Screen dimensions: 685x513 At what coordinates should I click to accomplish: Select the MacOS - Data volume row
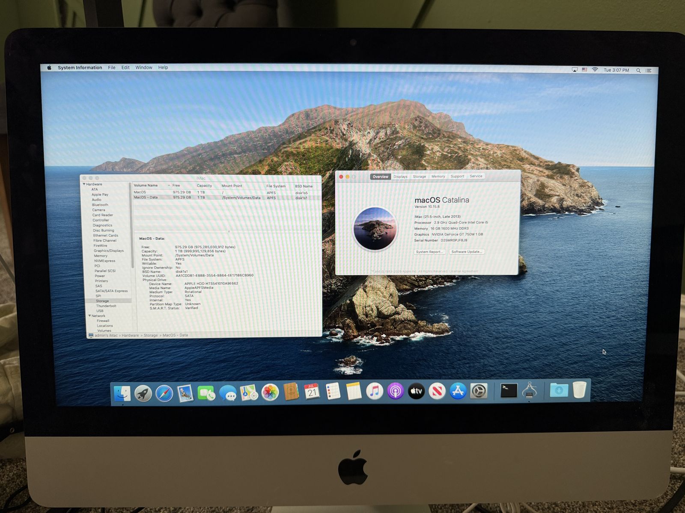pos(227,198)
